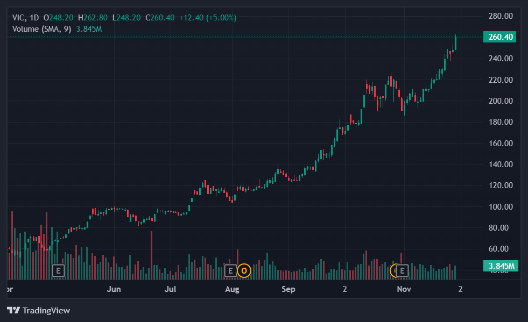Click the 100.00 level on the price axis
The image size is (528, 322).
click(500, 207)
